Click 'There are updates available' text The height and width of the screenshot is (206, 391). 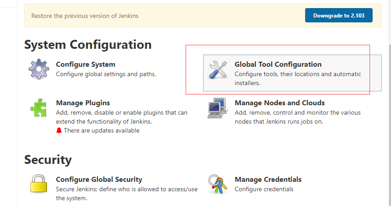(102, 130)
